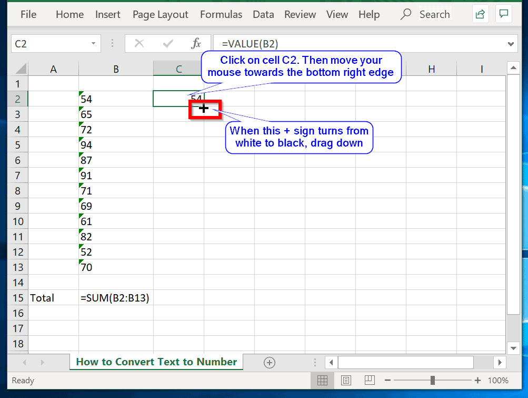Viewport: 528px width, 398px height.
Task: Open the Comments icon in the title bar
Action: click(503, 14)
